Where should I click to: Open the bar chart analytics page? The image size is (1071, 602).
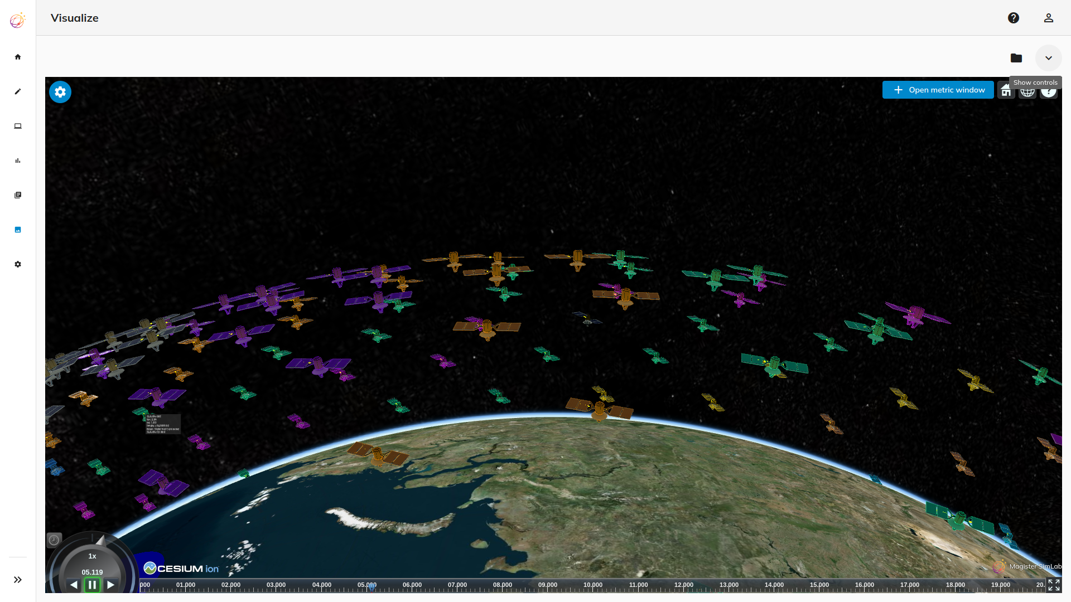pos(18,161)
